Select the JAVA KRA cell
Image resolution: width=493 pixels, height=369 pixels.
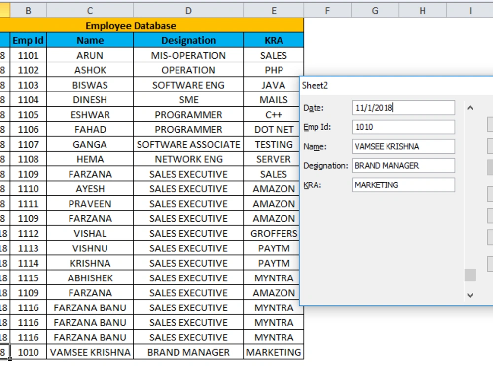click(x=272, y=85)
